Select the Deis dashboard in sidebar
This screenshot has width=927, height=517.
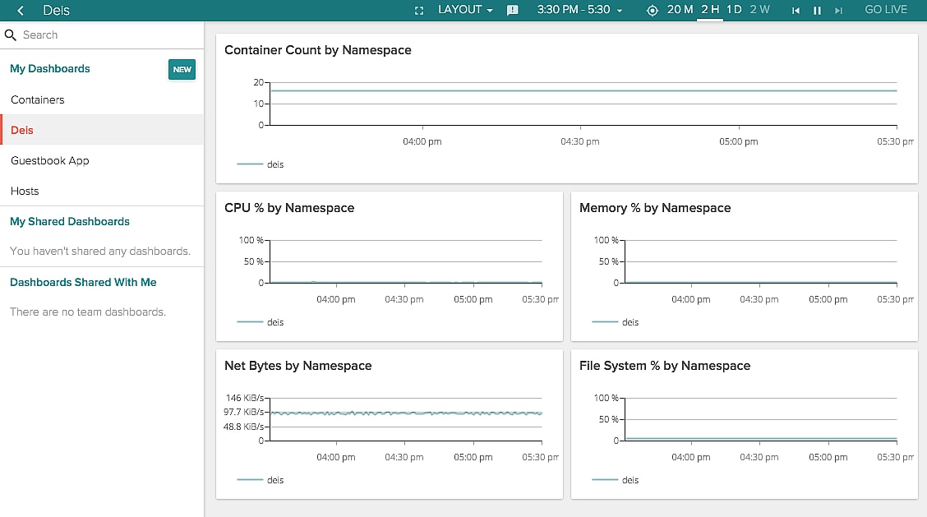(x=102, y=130)
